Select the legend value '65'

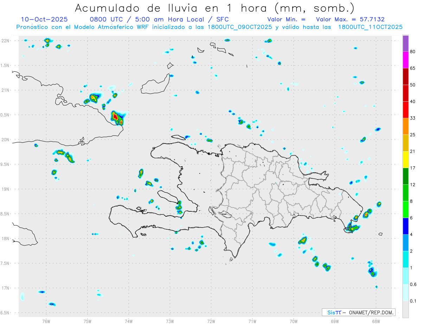tap(413, 68)
